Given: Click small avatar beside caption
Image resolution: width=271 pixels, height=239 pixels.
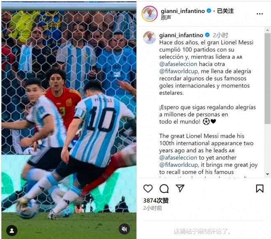Looking at the screenshot, I should (150, 37).
